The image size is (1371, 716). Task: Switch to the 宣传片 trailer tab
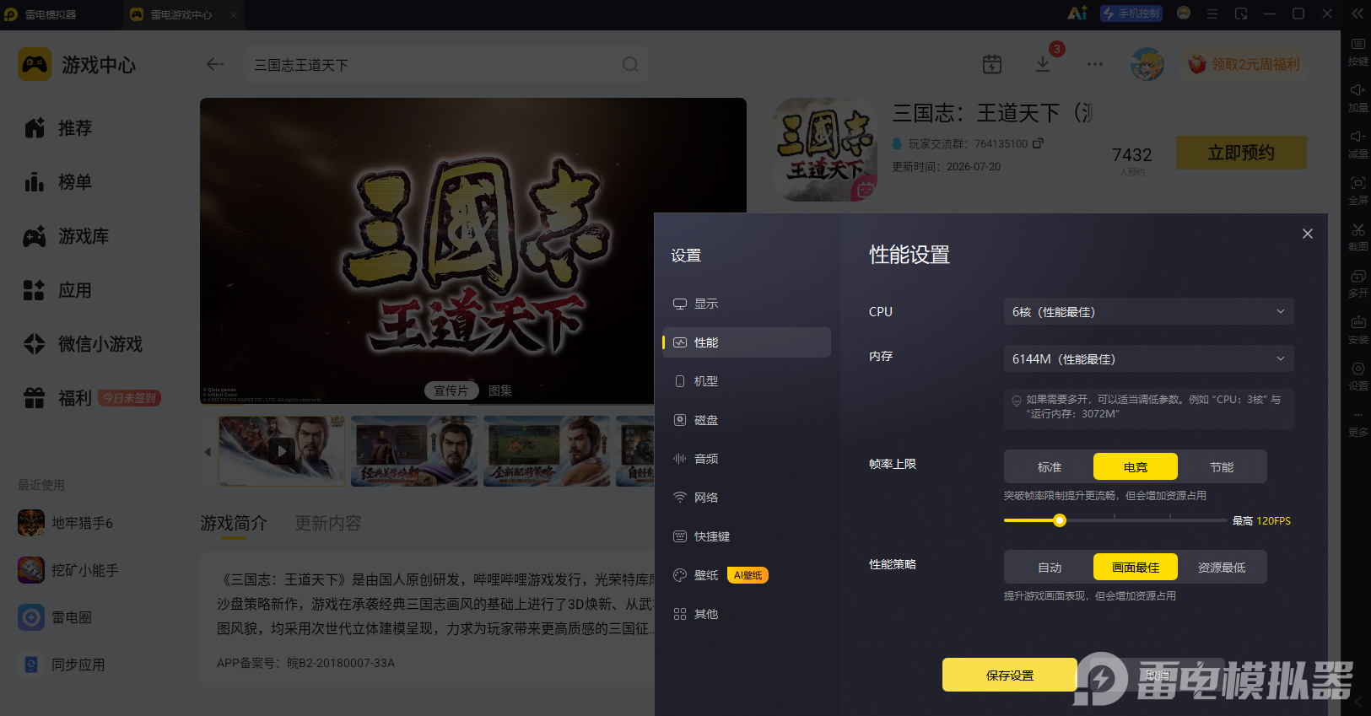pyautogui.click(x=451, y=390)
